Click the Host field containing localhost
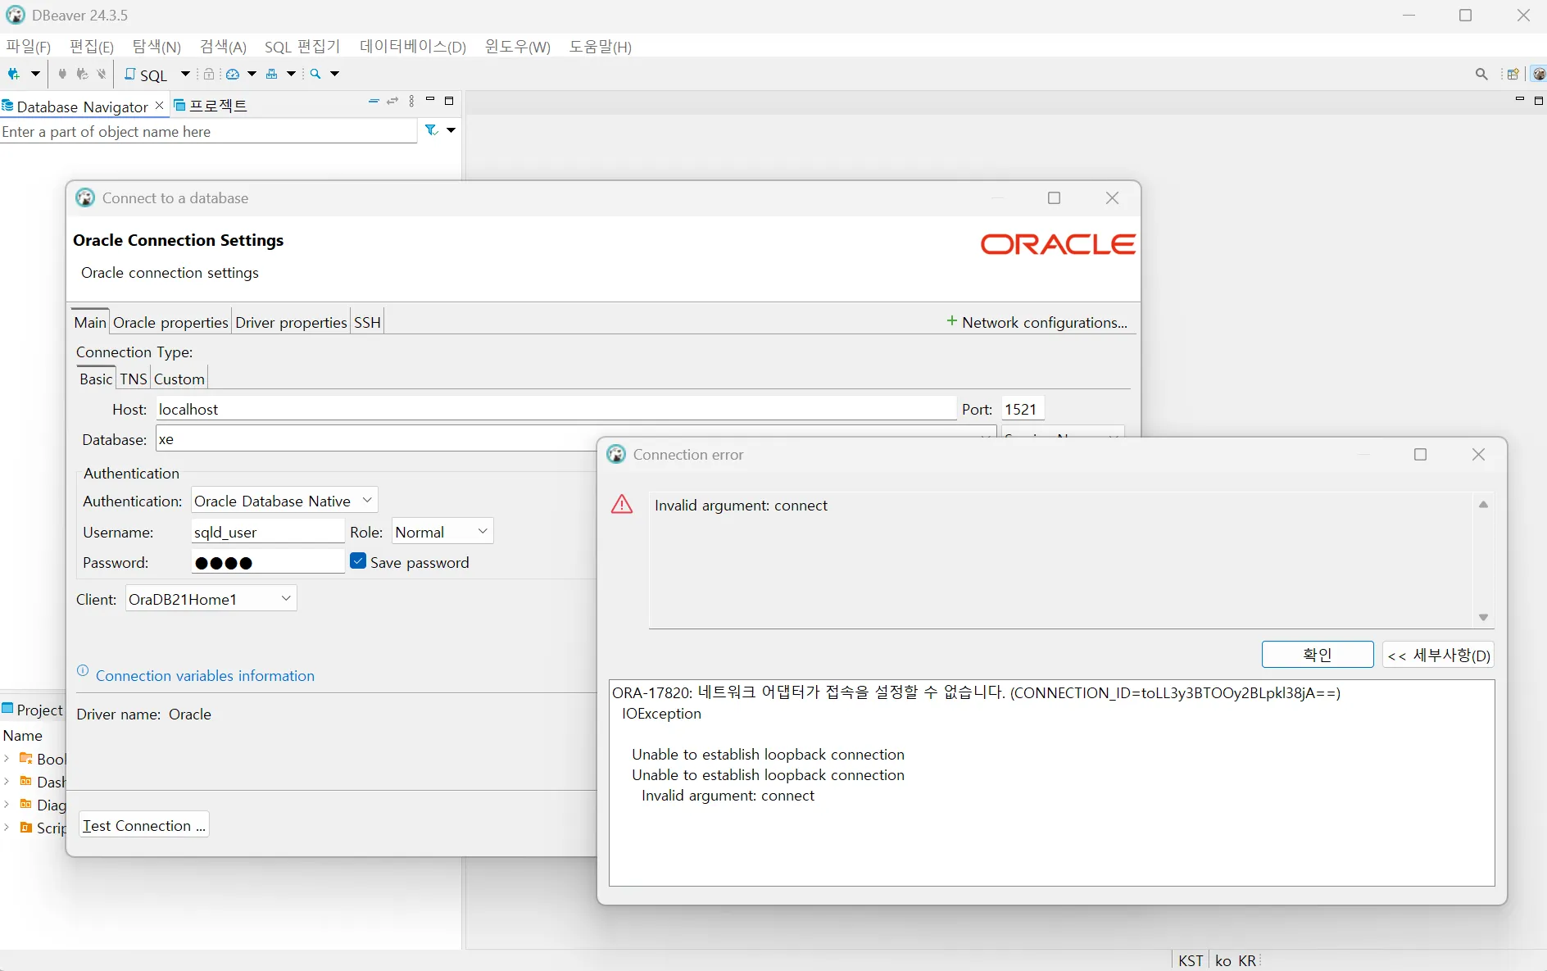1547x971 pixels. pos(556,409)
